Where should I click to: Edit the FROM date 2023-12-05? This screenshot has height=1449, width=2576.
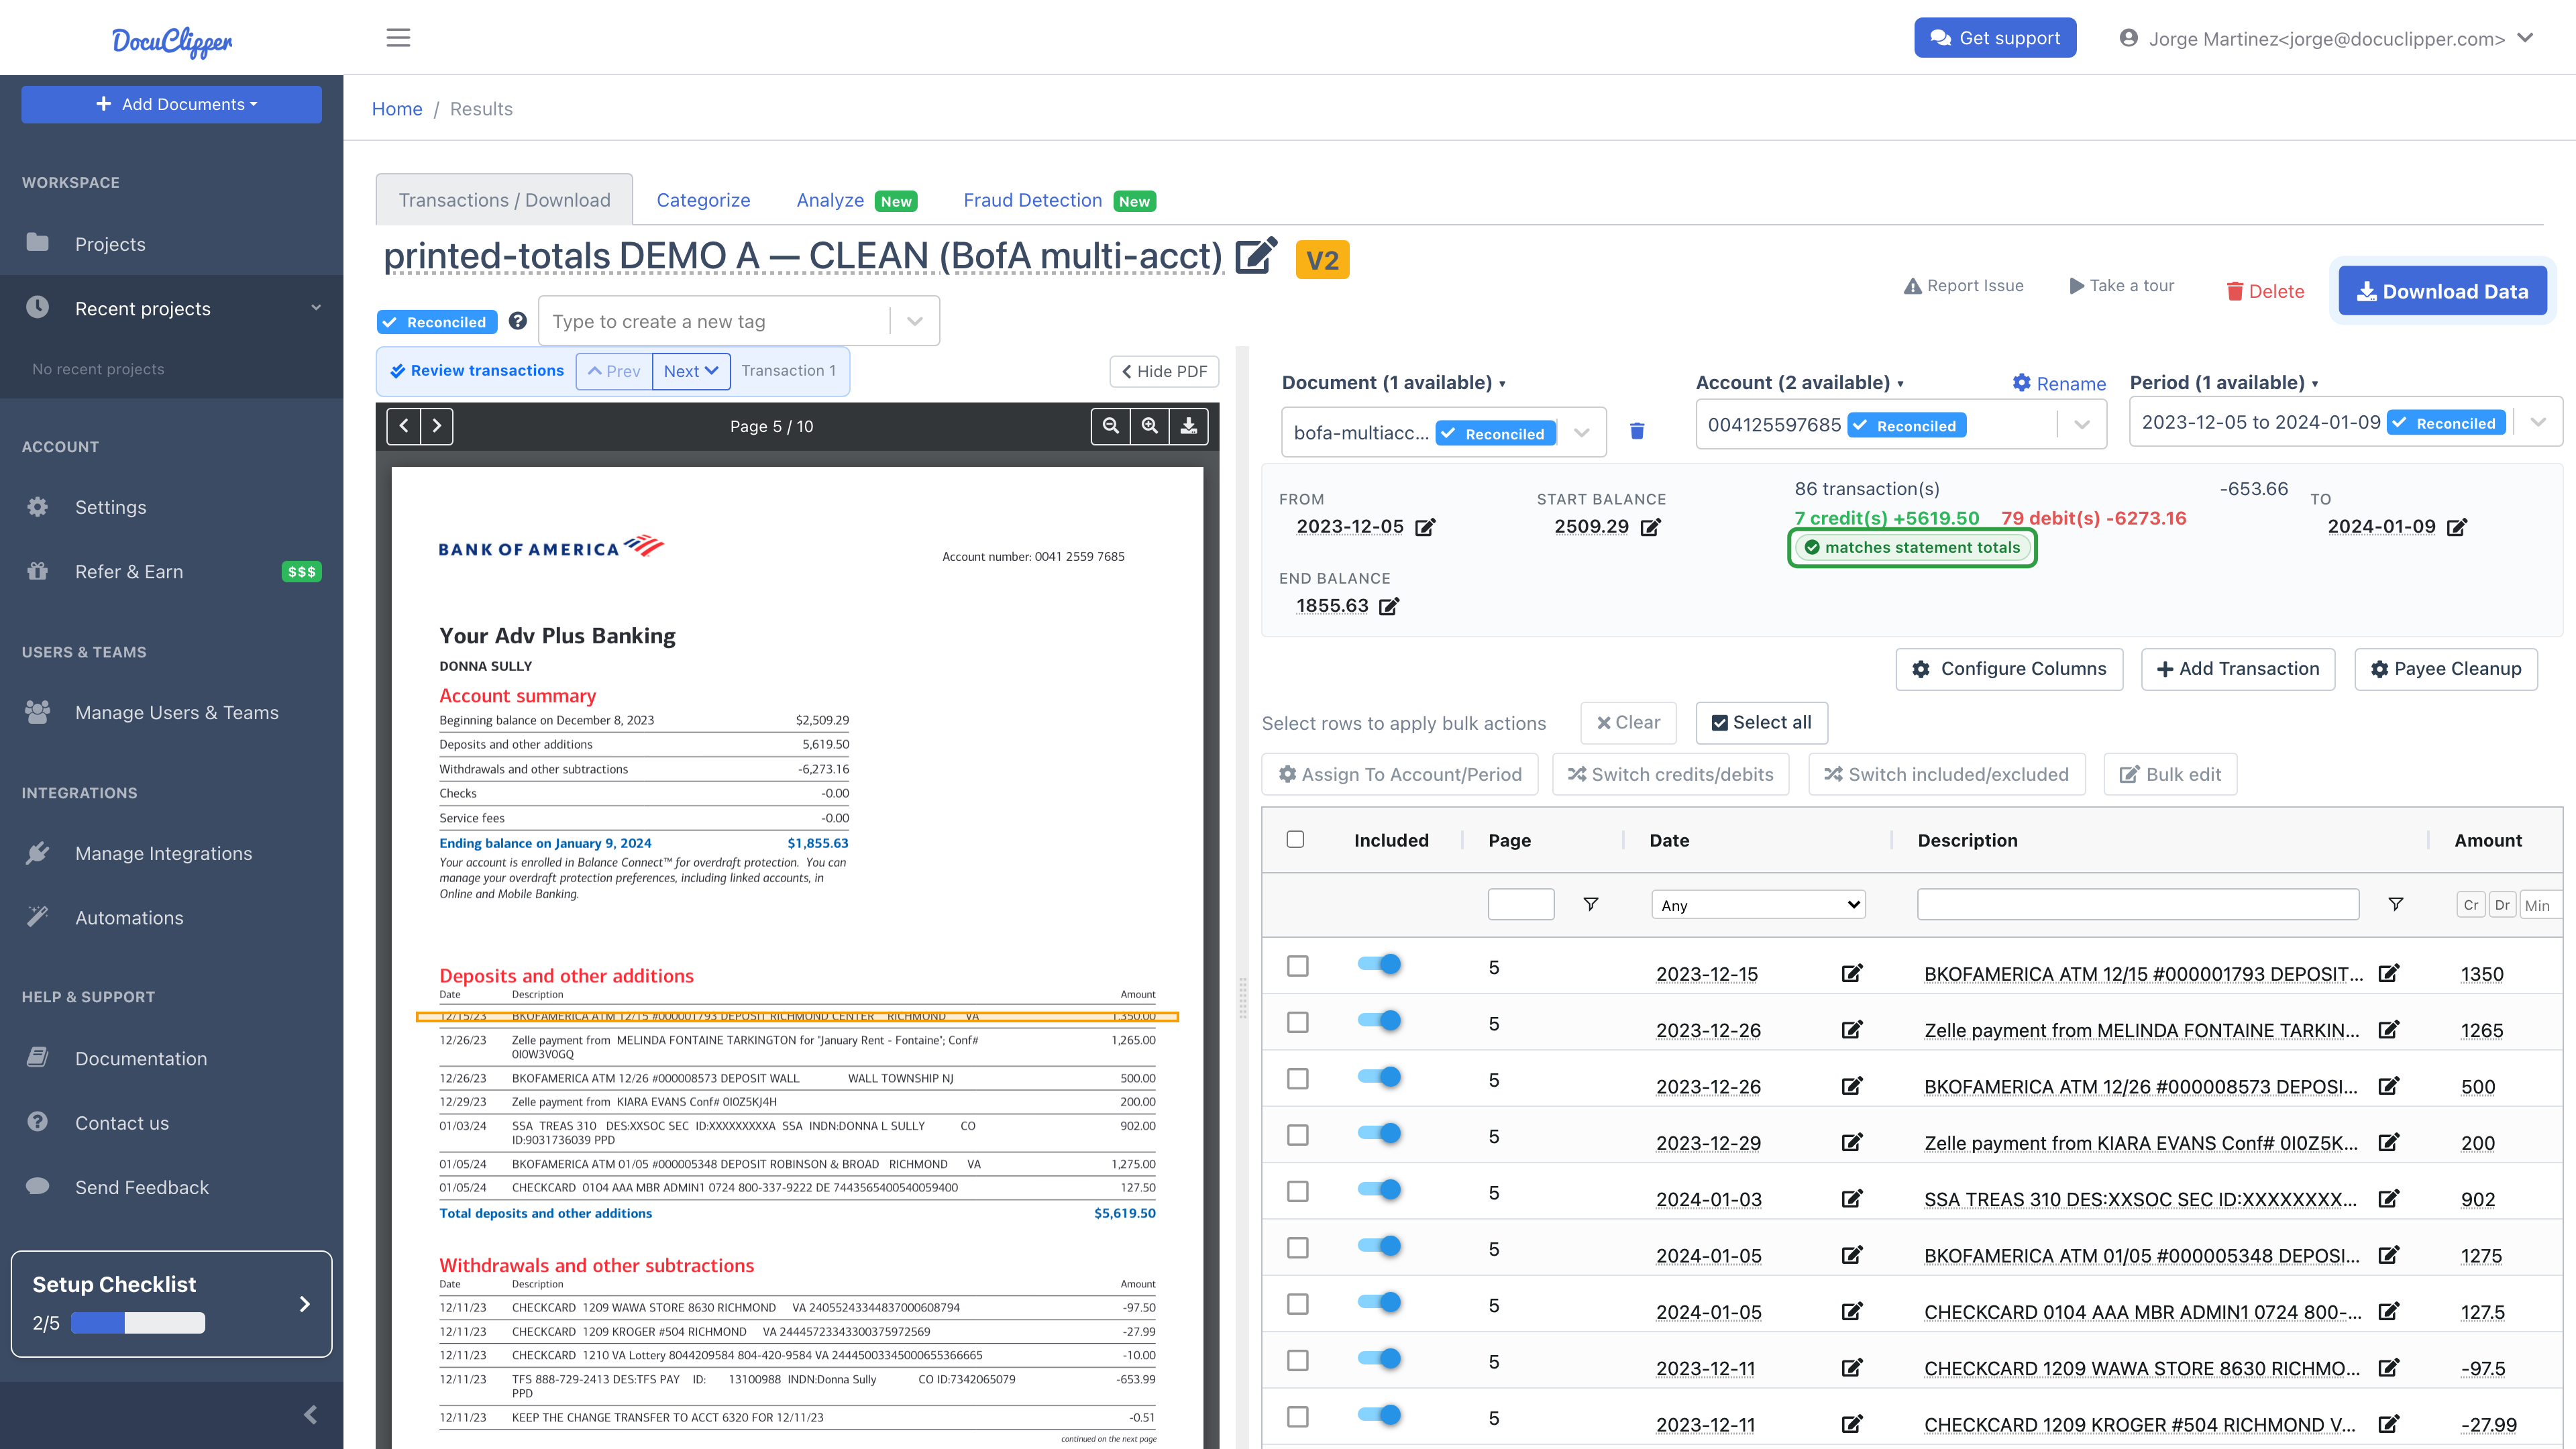(x=1425, y=527)
